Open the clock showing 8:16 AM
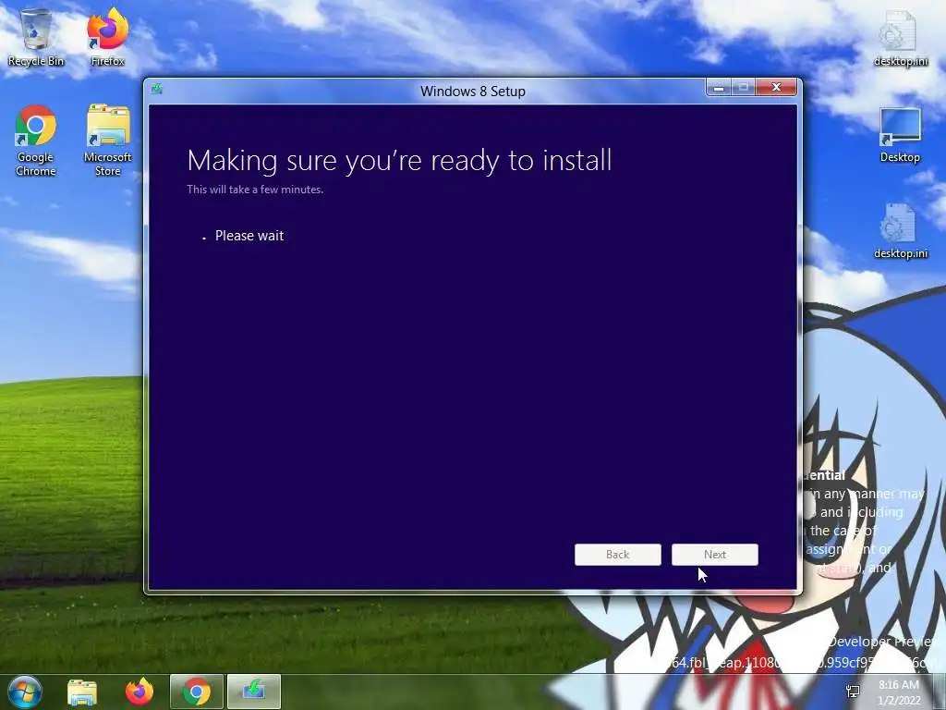This screenshot has width=946, height=710. click(899, 692)
